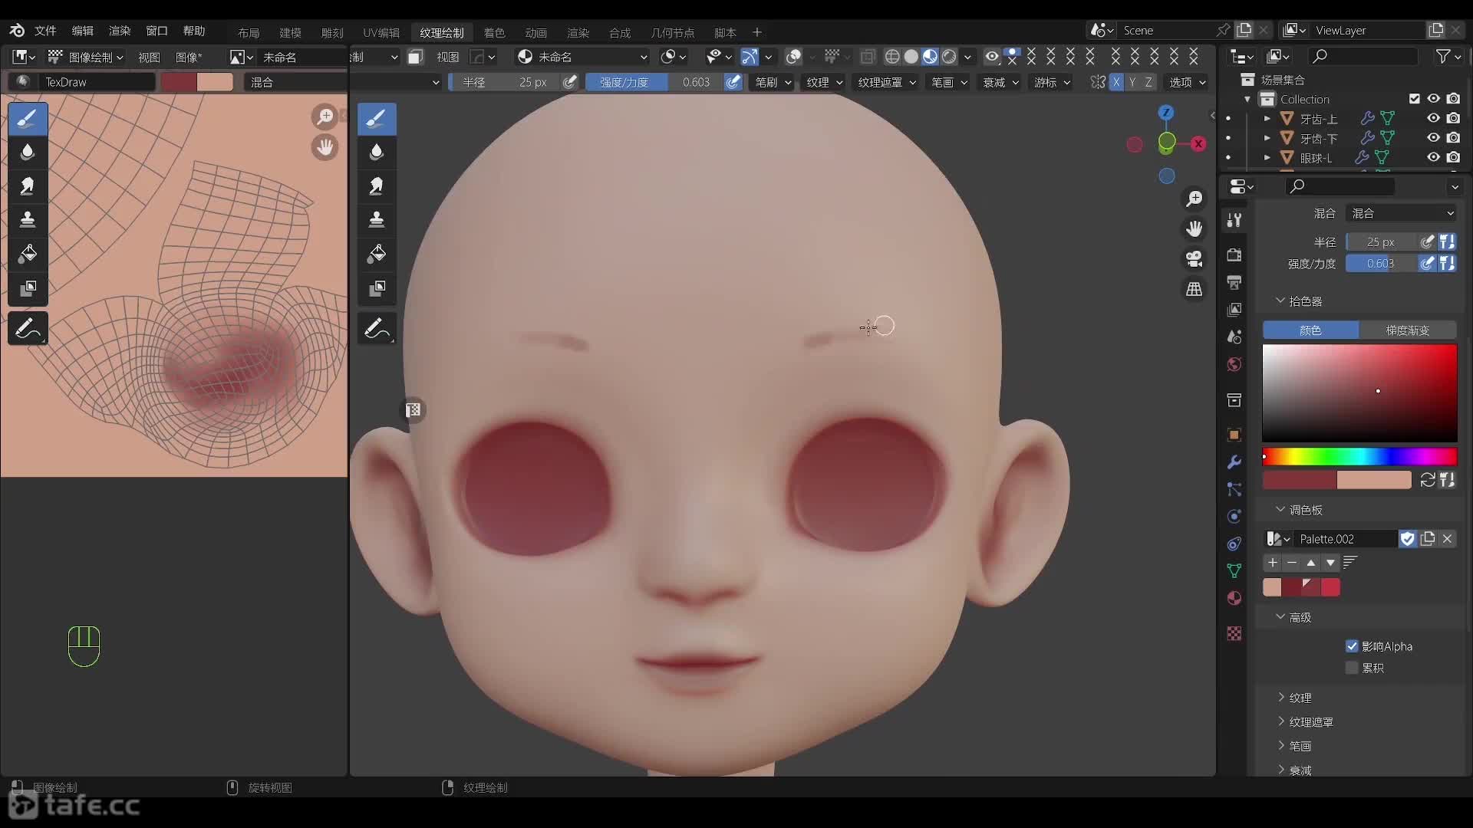
Task: Click the Palette.002 name field
Action: tap(1346, 539)
